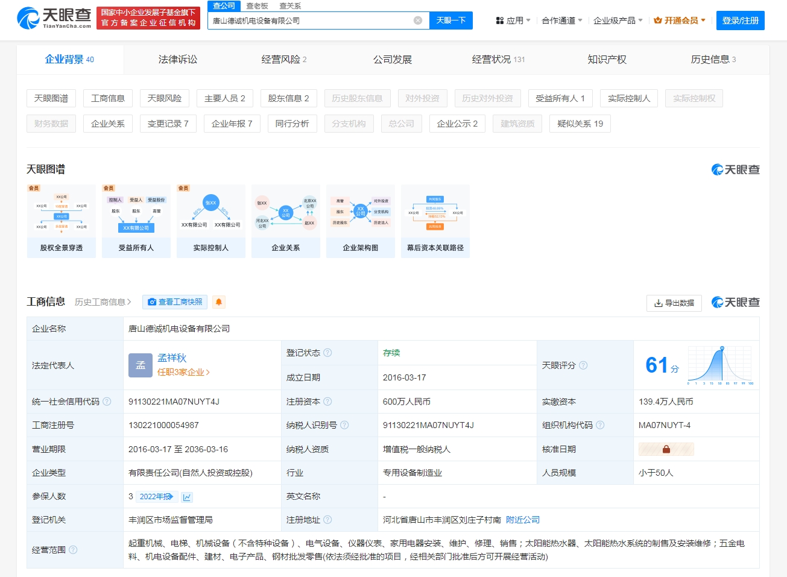Viewport: 787px width, 577px height.
Task: Open the 历史信息 tab
Action: [x=713, y=60]
